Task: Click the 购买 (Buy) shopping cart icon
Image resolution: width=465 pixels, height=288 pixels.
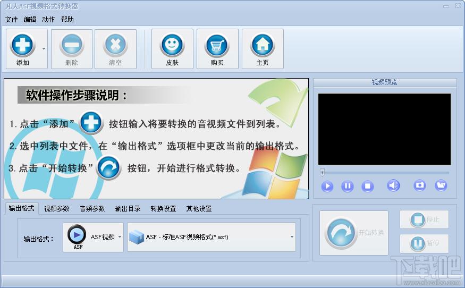Action: click(x=217, y=45)
